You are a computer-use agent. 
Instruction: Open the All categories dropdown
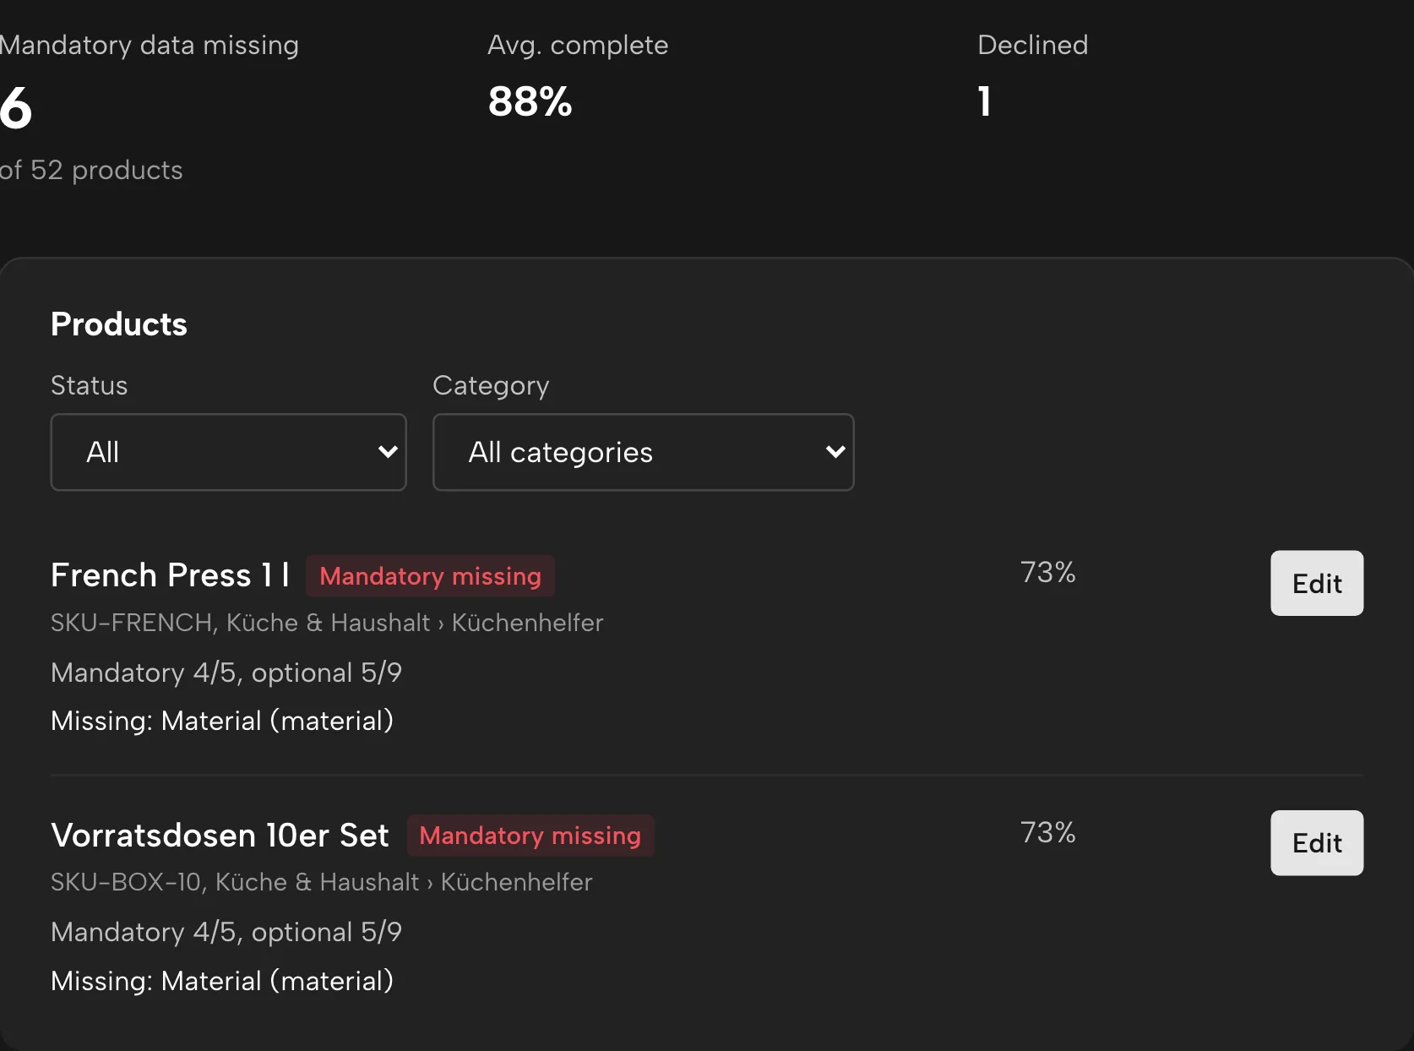[x=643, y=452]
